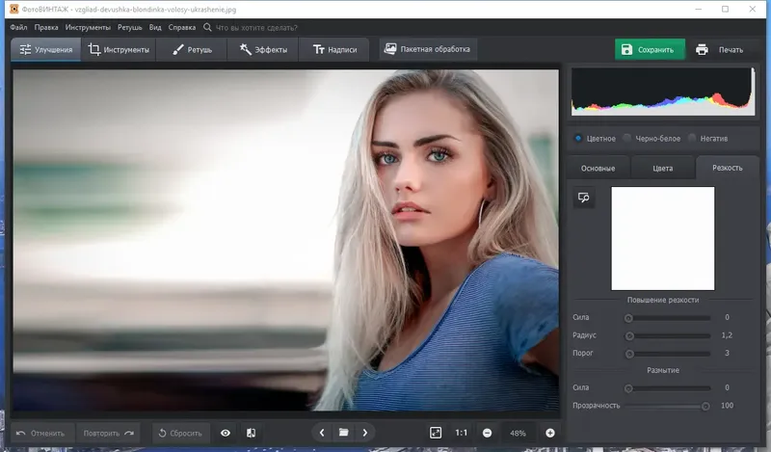This screenshot has height=452, width=771.
Task: Click the Сбросить reset button
Action: point(179,434)
